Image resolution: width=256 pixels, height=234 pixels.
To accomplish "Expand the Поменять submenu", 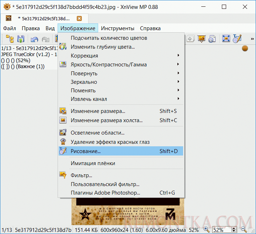I will coord(121,90).
